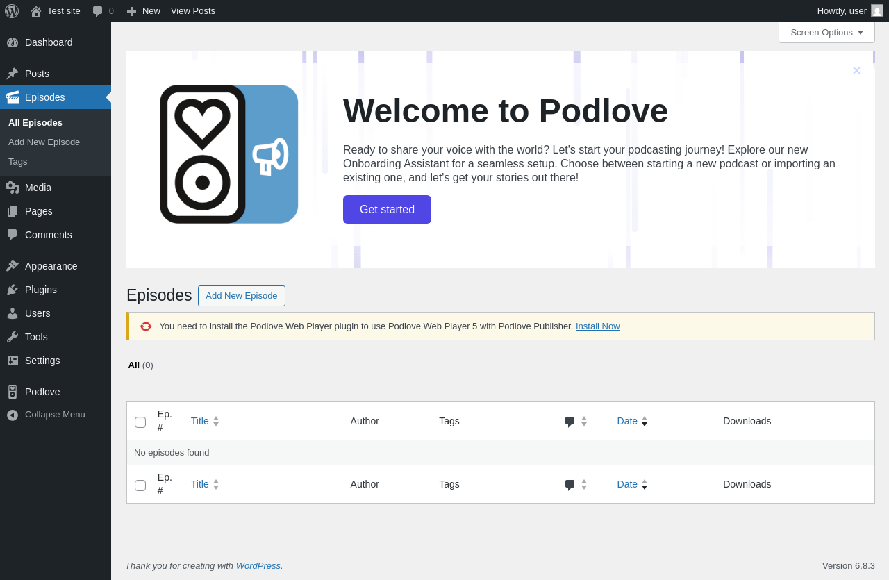Open Tags under Episodes menu
889x580 pixels.
tap(18, 161)
